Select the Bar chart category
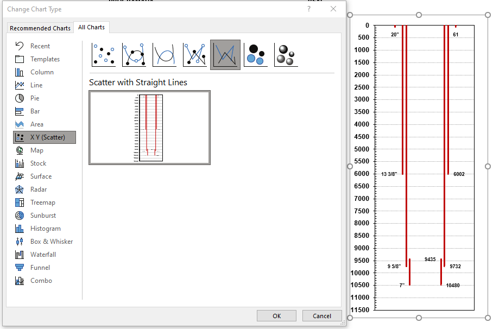This screenshot has width=493, height=329. (x=45, y=111)
